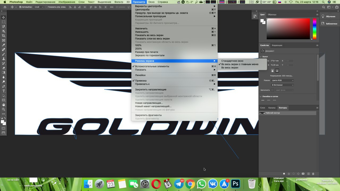Click Новая направляющая... menu entry
This screenshot has height=191, width=340.
(175, 103)
